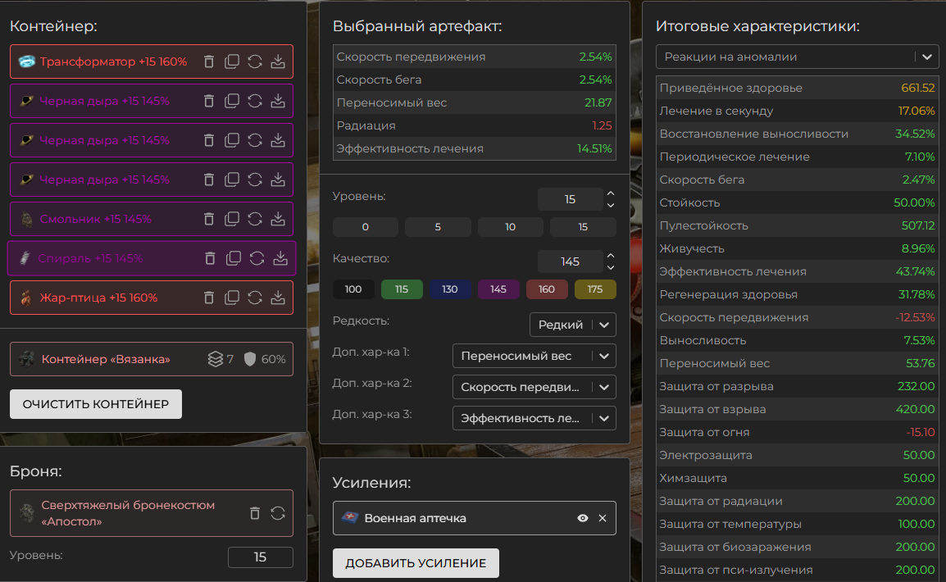Choose the green 115 quality swatch
Image resolution: width=946 pixels, height=582 pixels.
tap(402, 289)
